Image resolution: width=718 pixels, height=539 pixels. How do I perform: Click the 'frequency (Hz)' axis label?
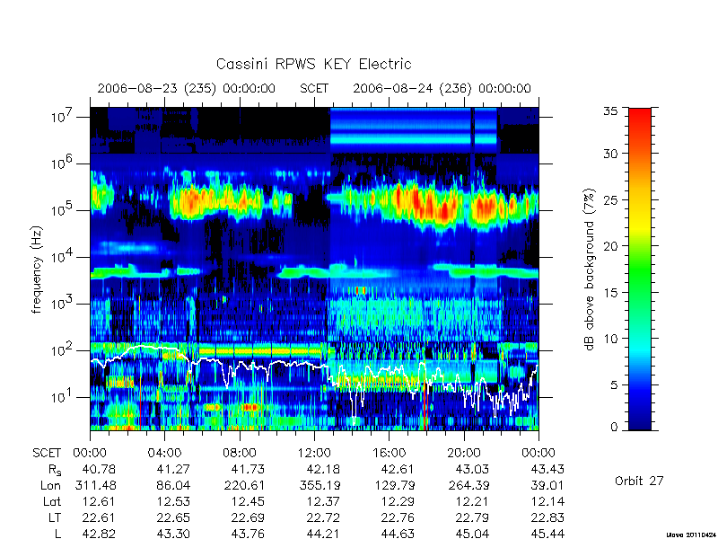[37, 269]
